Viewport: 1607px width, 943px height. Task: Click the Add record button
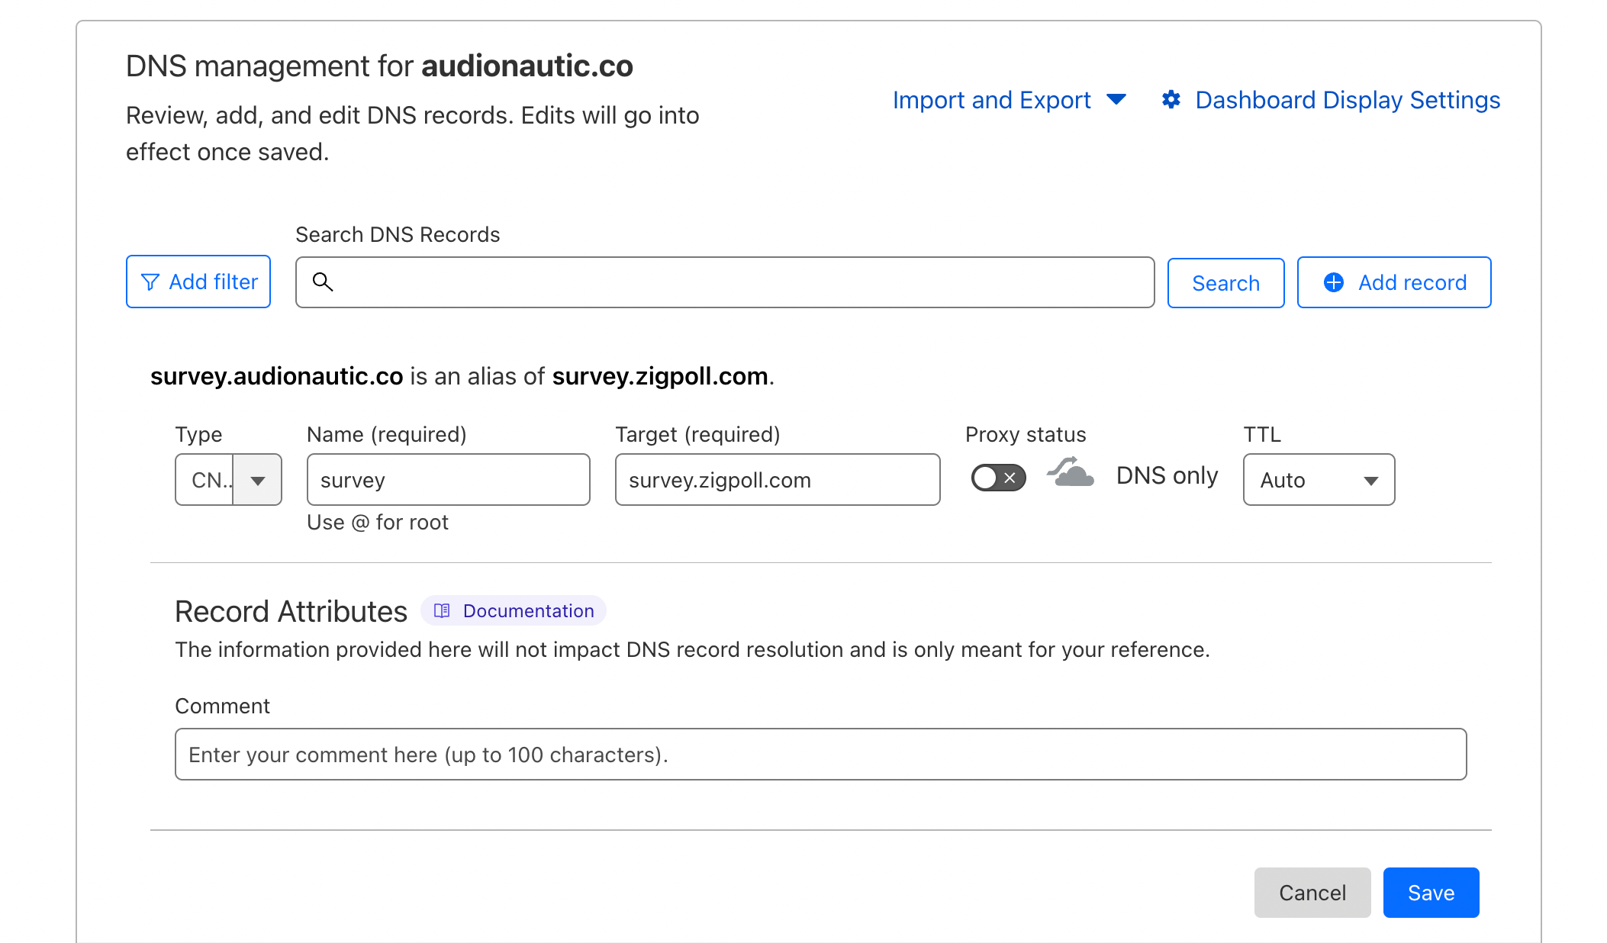point(1394,282)
